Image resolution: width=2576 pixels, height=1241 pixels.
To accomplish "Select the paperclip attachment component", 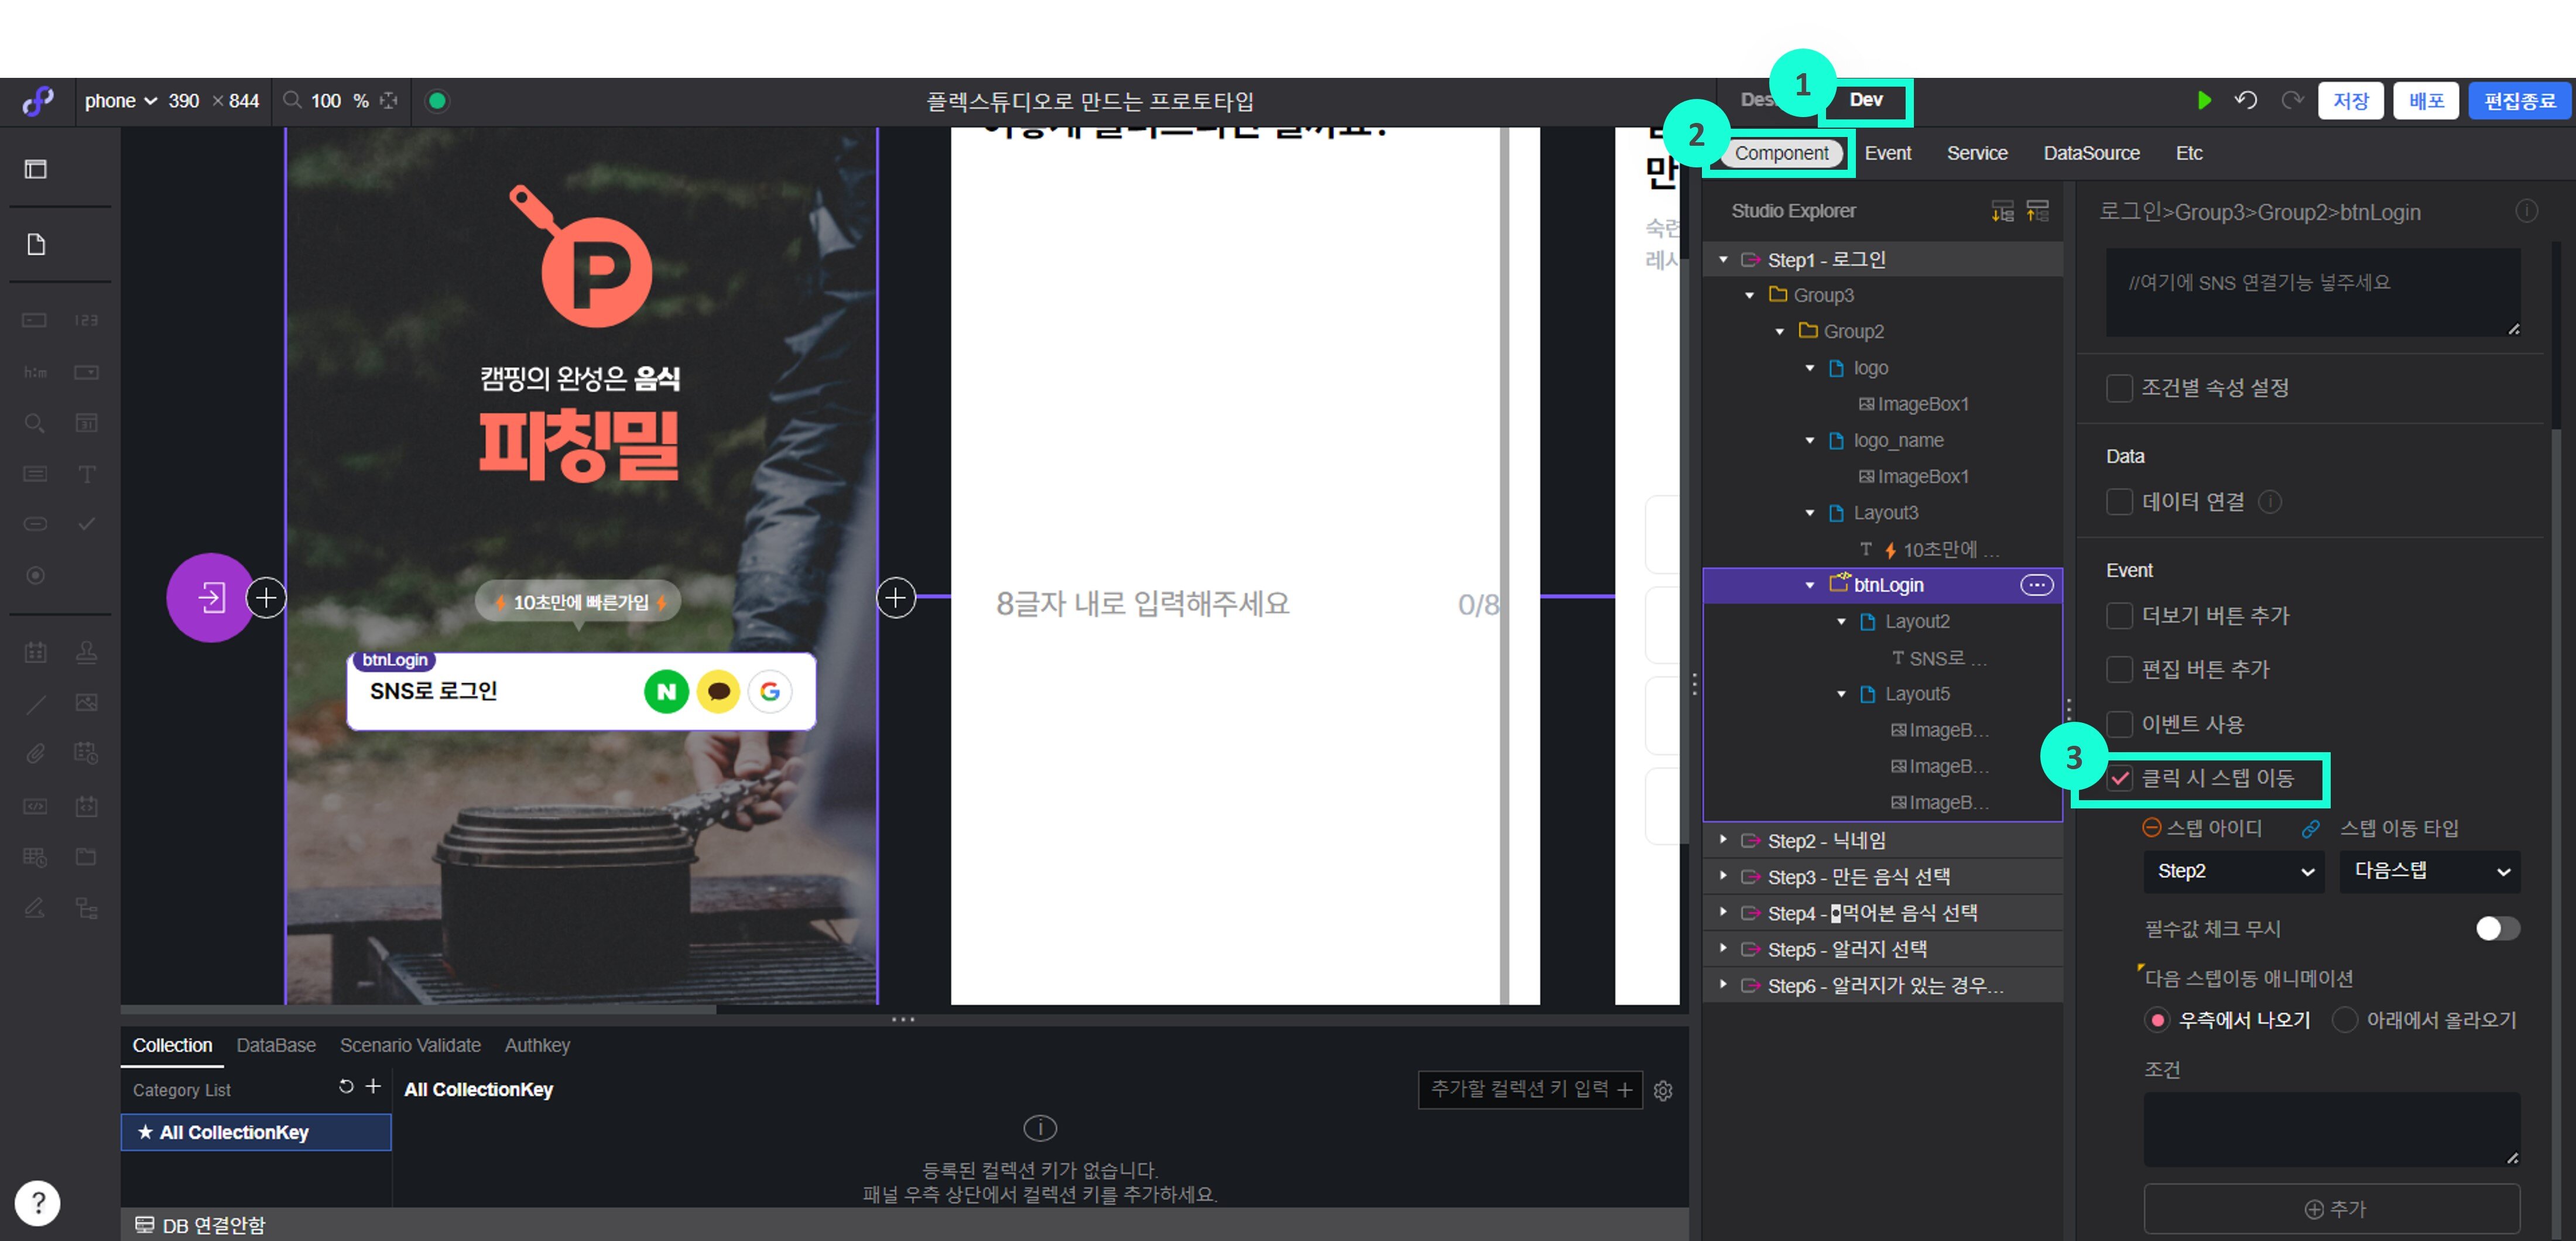I will coord(35,754).
